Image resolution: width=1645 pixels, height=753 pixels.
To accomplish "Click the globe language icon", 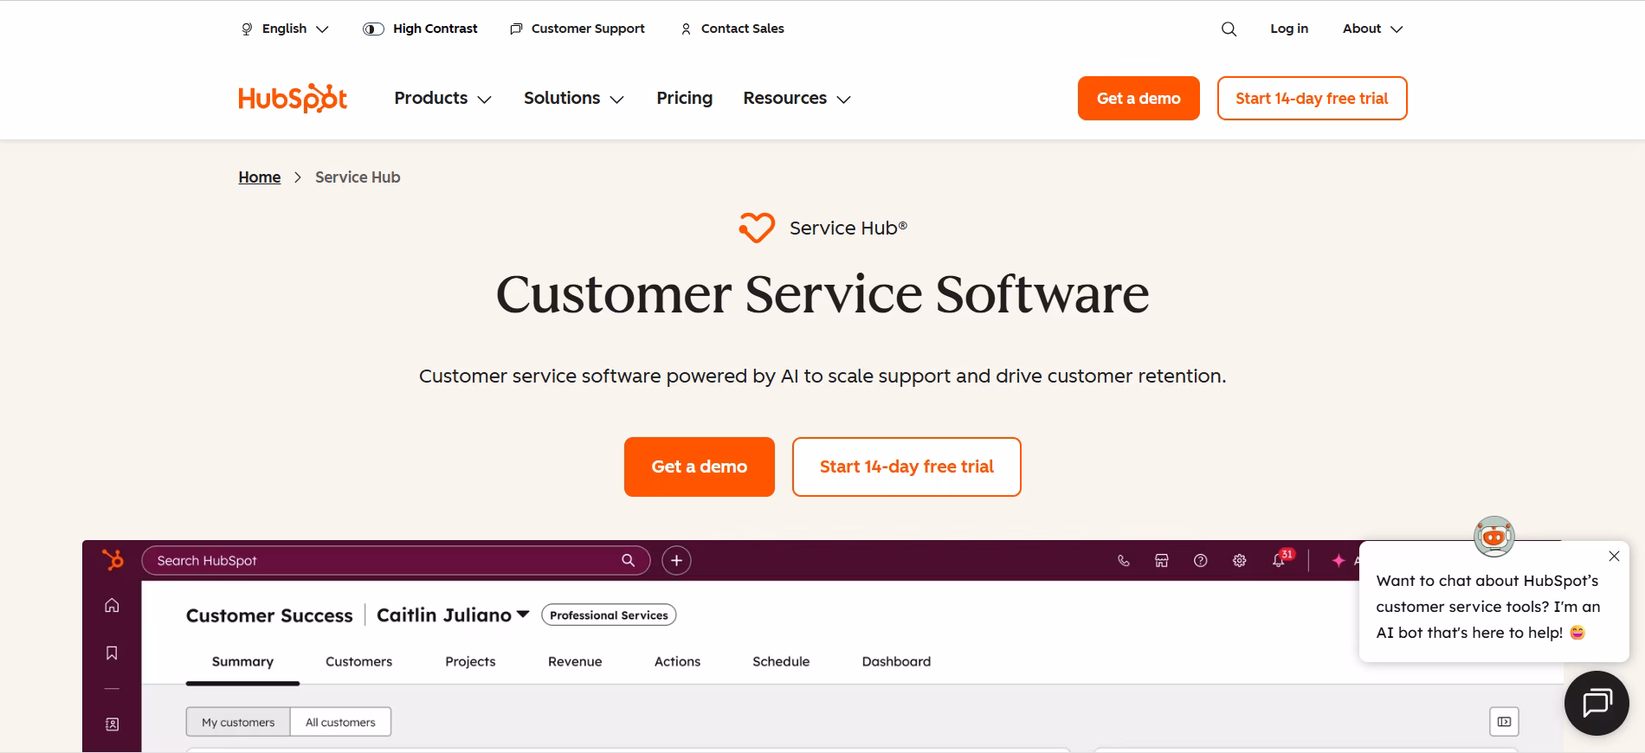I will (x=247, y=29).
